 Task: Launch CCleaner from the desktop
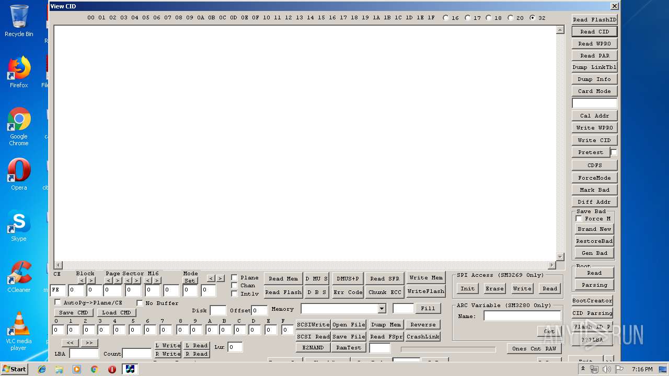[x=19, y=277]
